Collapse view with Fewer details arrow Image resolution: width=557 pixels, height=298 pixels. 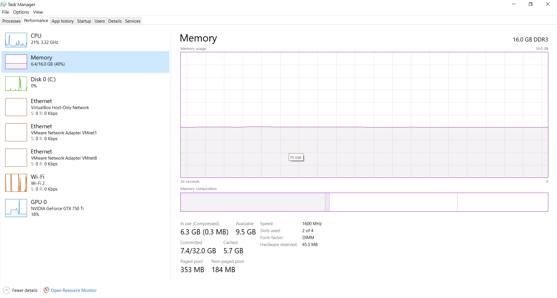[6, 290]
